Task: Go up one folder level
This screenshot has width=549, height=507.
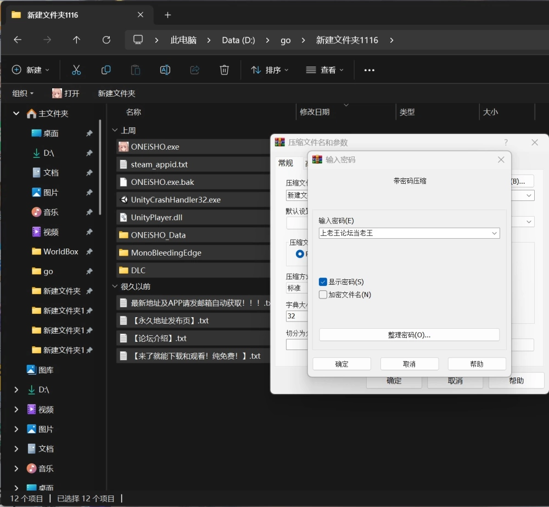Action: (76, 40)
